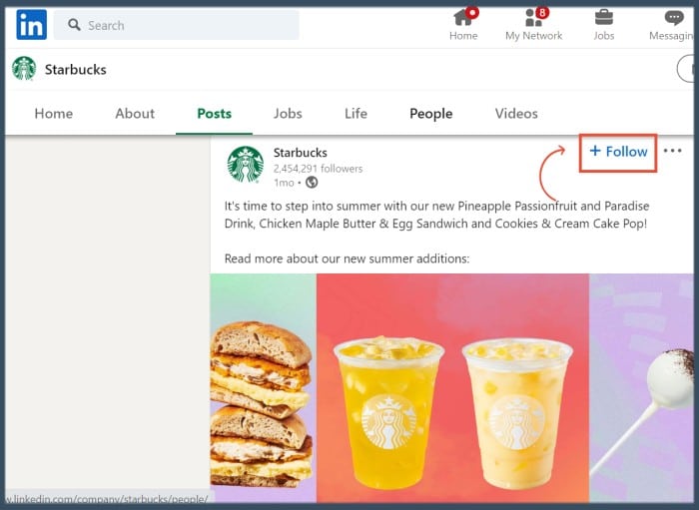699x510 pixels.
Task: Open the Starbucks post author name
Action: click(x=300, y=153)
